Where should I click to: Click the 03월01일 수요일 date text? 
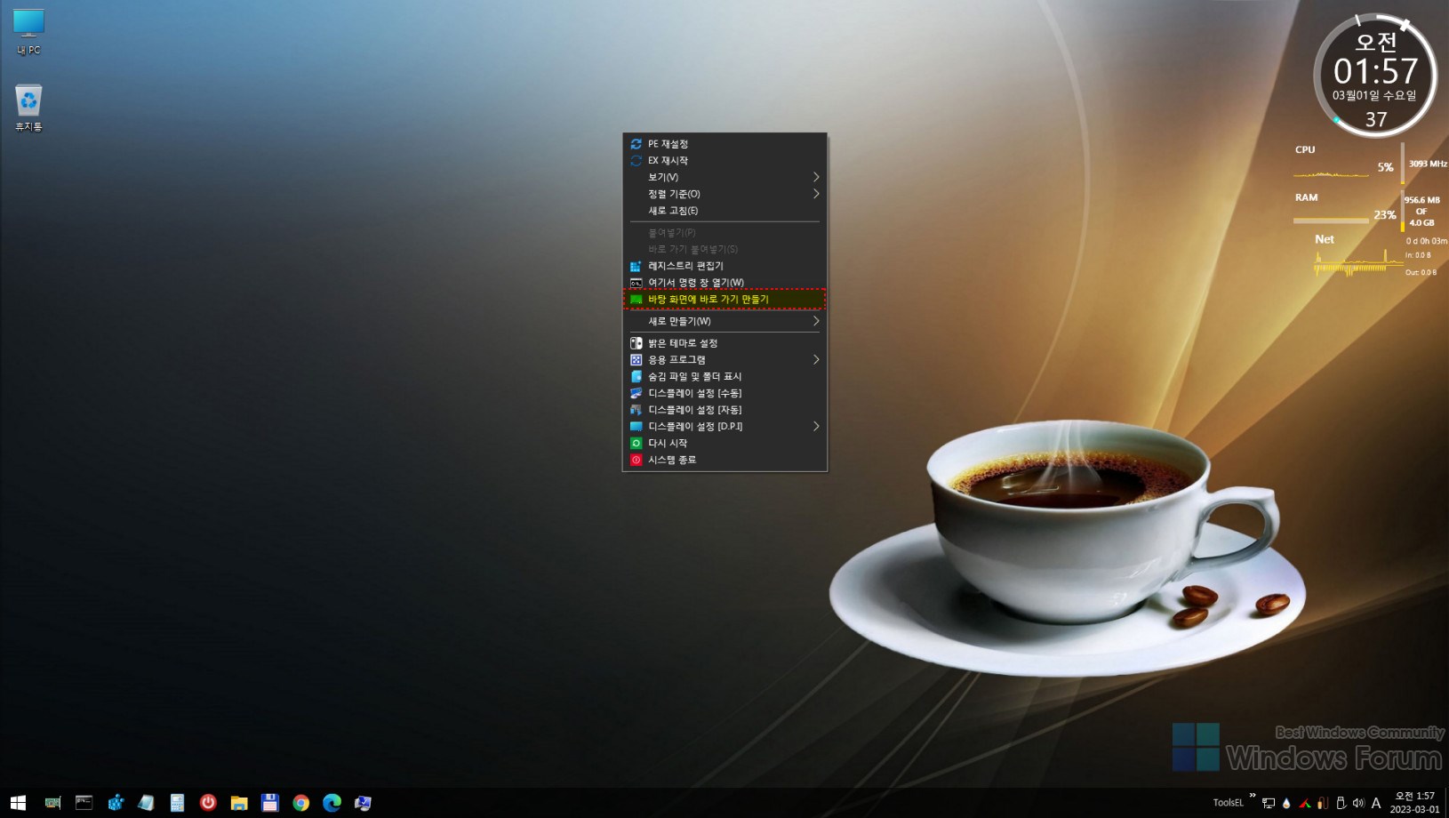1374,95
